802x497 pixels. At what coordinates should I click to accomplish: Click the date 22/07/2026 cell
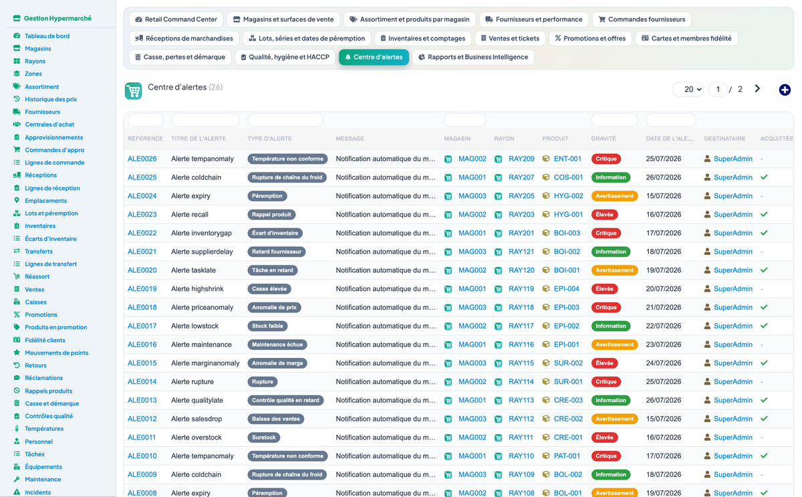663,326
